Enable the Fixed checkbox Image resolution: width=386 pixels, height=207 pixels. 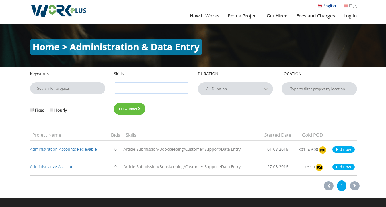32,110
